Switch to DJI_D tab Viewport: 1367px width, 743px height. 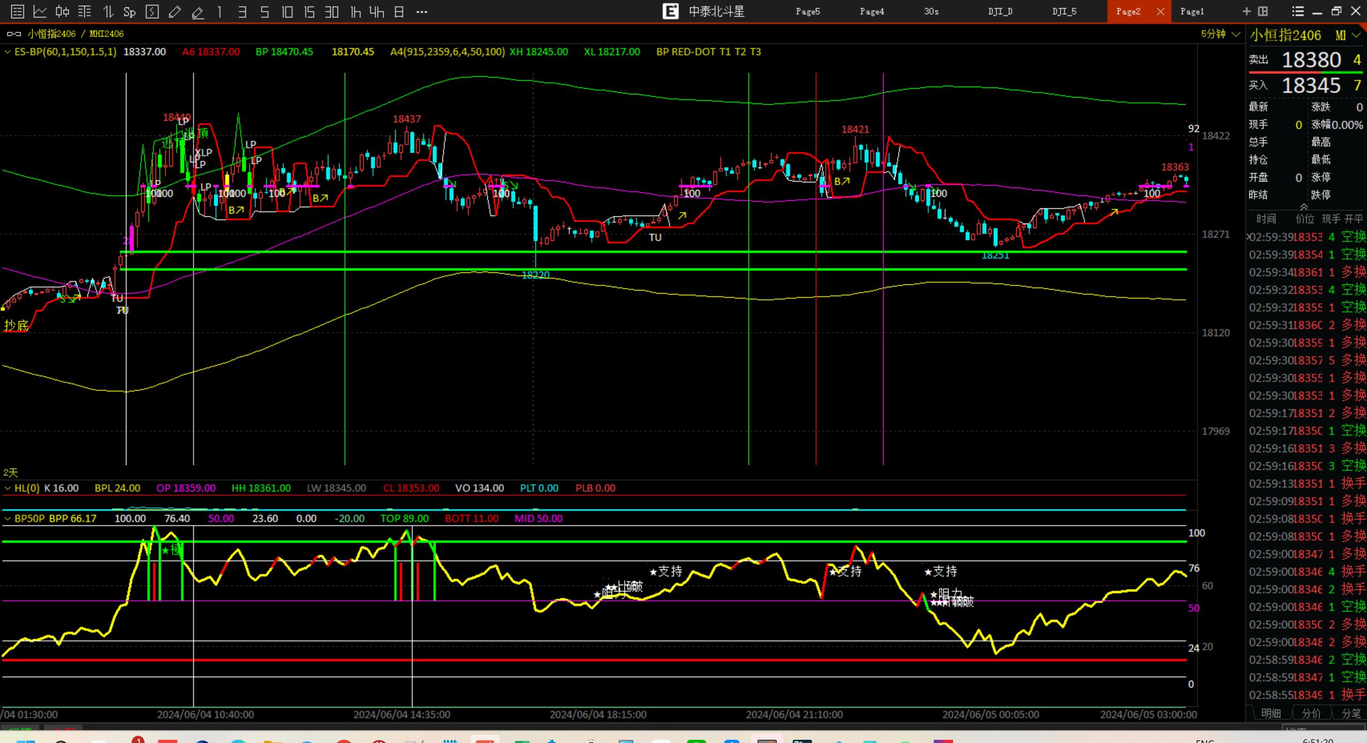tap(1000, 11)
